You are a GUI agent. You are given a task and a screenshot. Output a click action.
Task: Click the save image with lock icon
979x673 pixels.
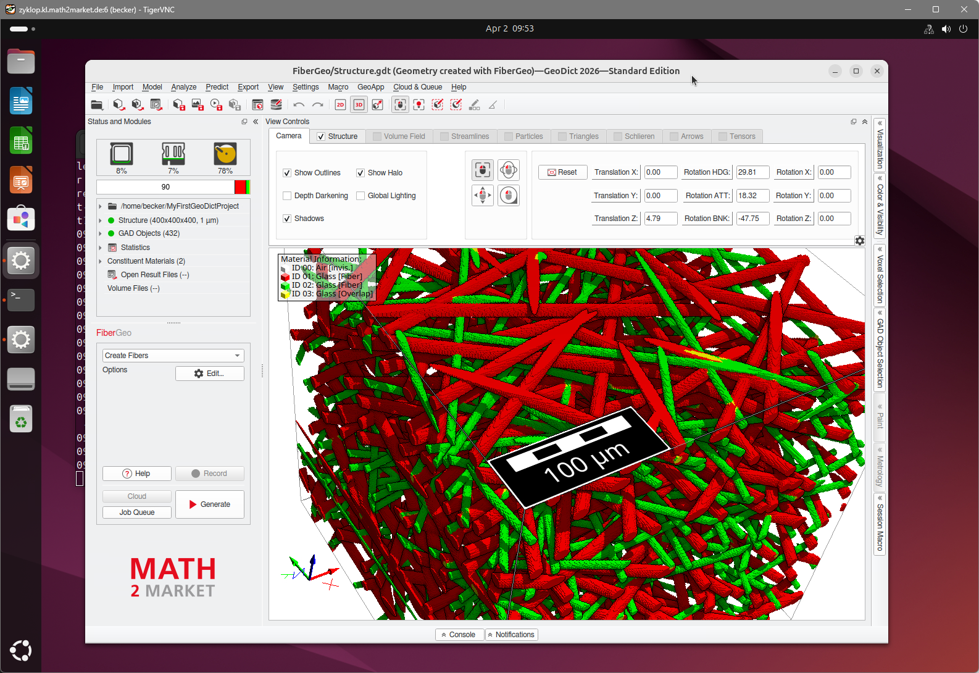click(x=198, y=105)
